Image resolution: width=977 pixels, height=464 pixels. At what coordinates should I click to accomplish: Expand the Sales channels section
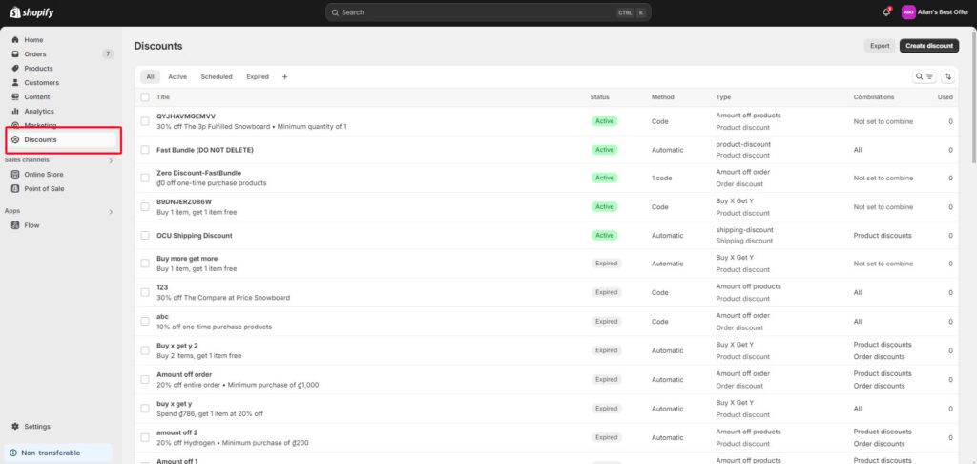coord(111,160)
